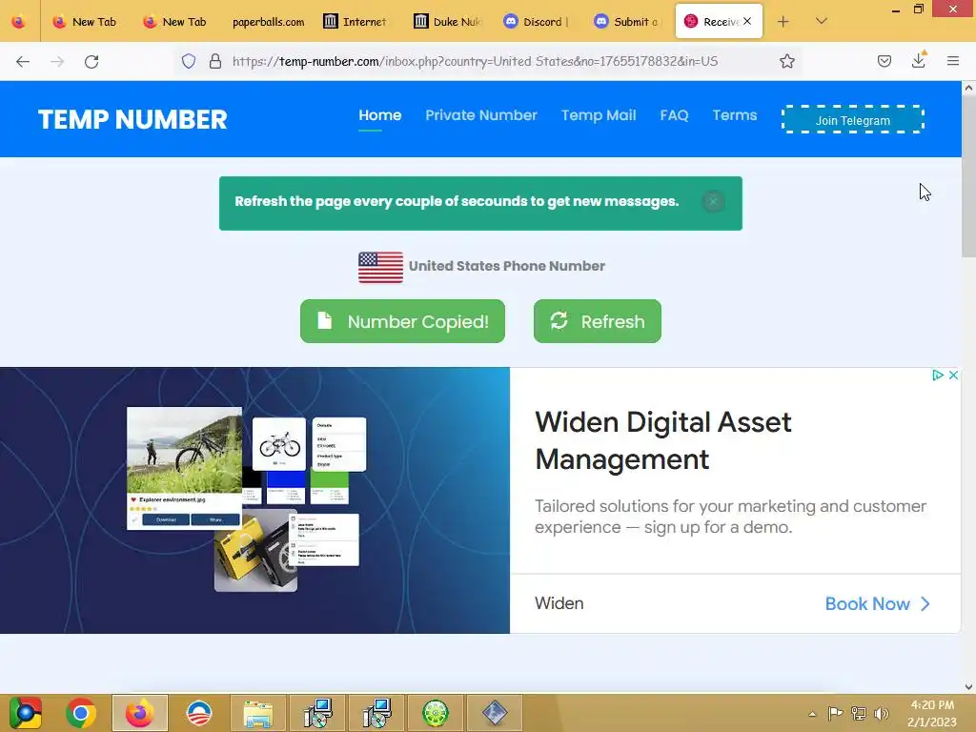The width and height of the screenshot is (976, 732).
Task: Go back to the previous page
Action: pos(23,61)
